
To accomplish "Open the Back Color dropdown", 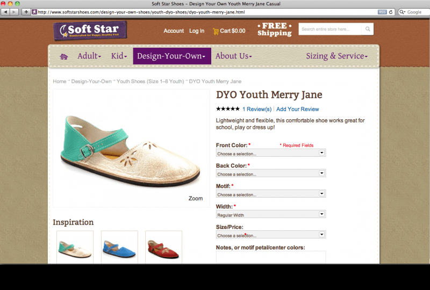I will (270, 173).
